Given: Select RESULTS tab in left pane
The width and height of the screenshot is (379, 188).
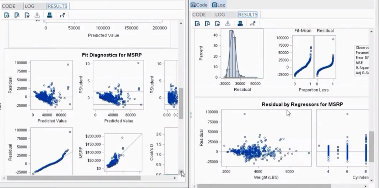Looking at the screenshot, I should 57,6.
